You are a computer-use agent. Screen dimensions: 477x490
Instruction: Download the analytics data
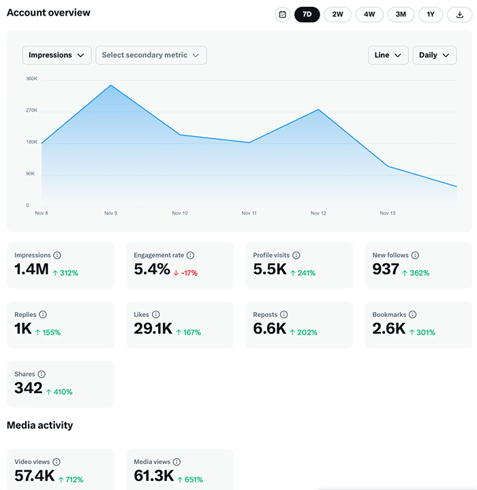(x=460, y=14)
